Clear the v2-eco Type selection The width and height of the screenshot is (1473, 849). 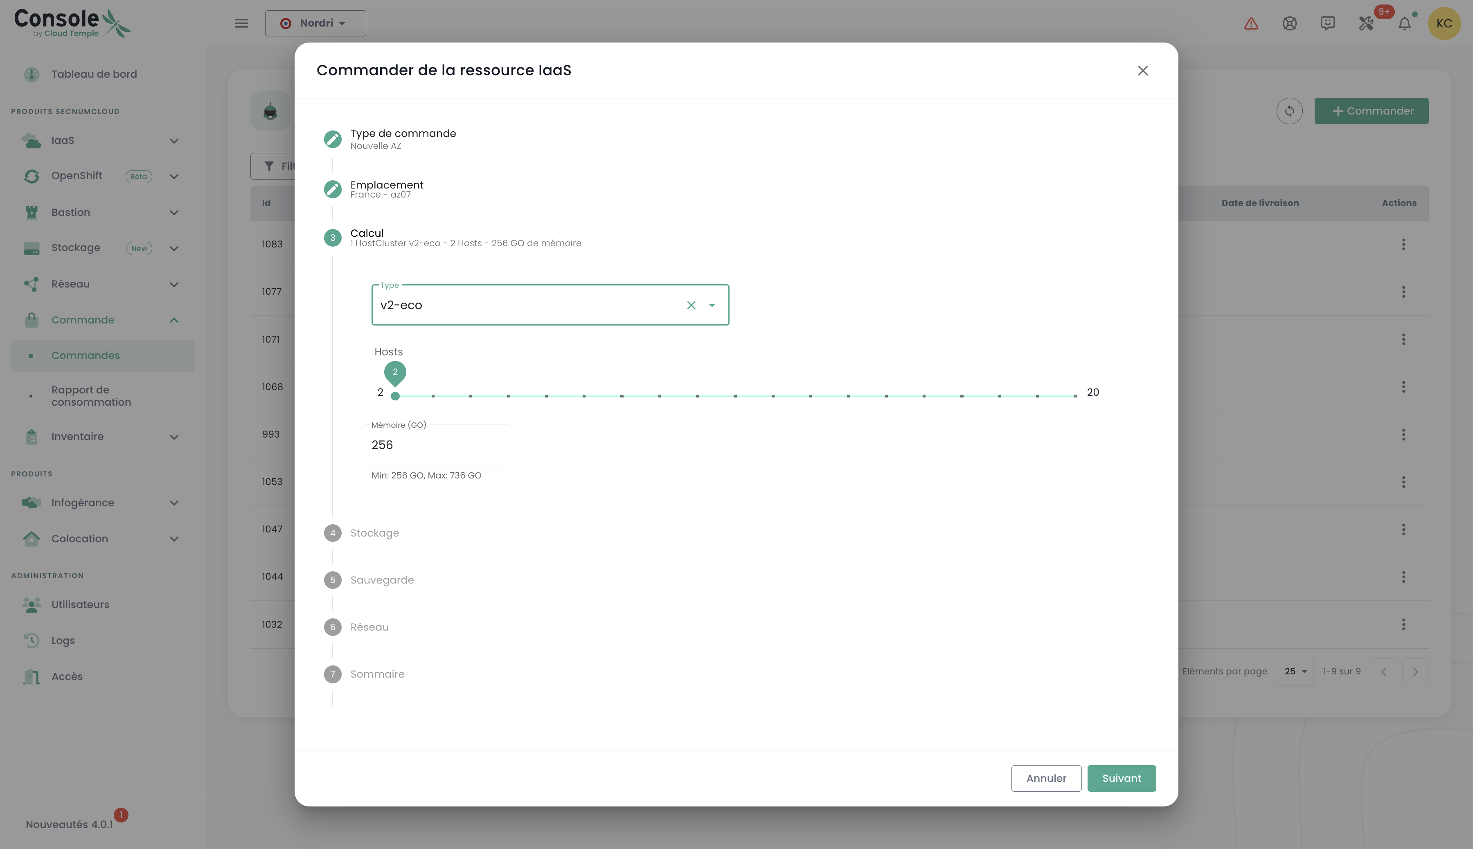coord(691,305)
